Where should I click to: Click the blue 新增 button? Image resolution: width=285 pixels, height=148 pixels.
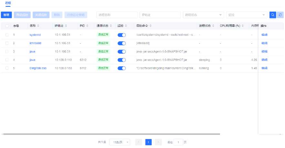click(x=6, y=15)
